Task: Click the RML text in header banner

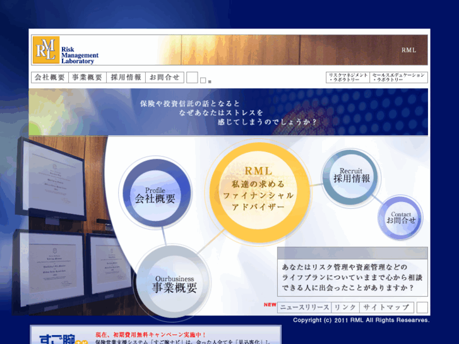Action: [408, 50]
